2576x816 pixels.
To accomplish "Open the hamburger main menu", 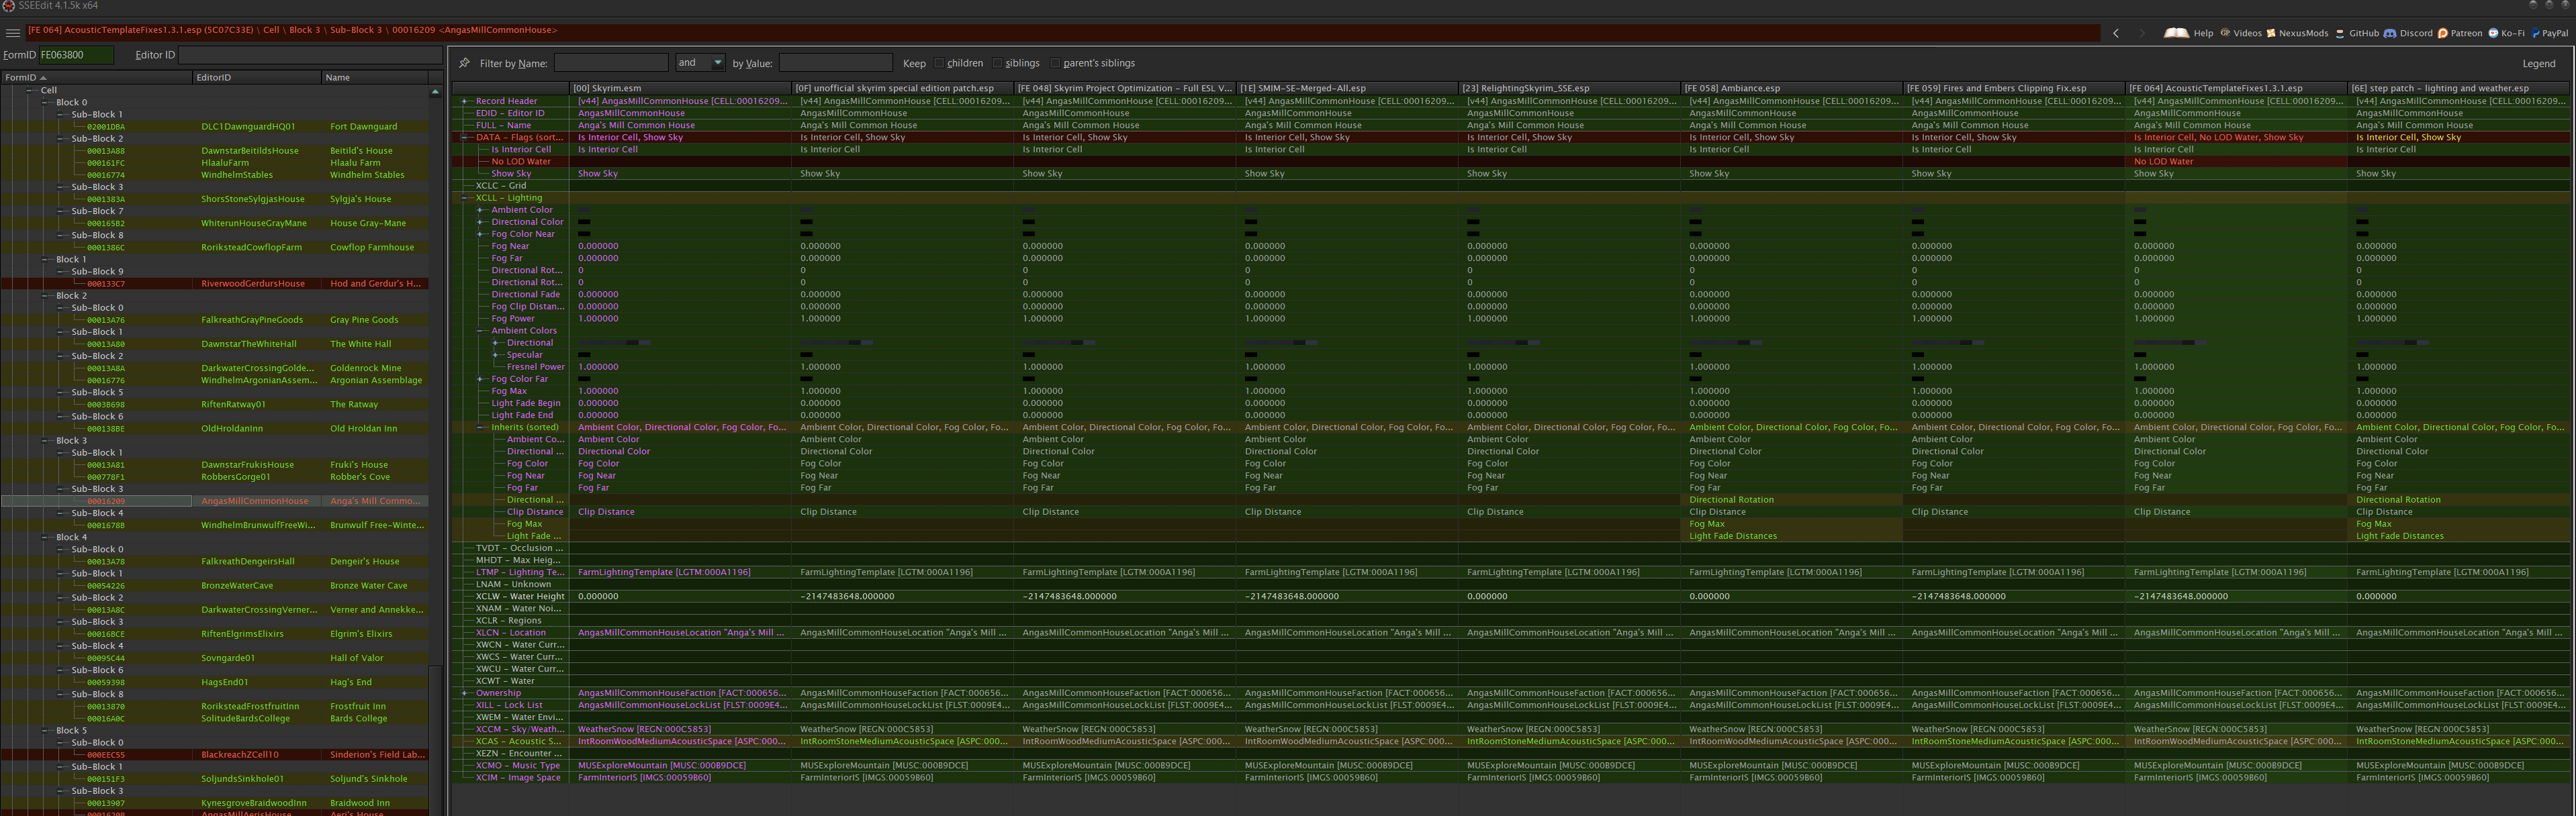I will tap(13, 33).
